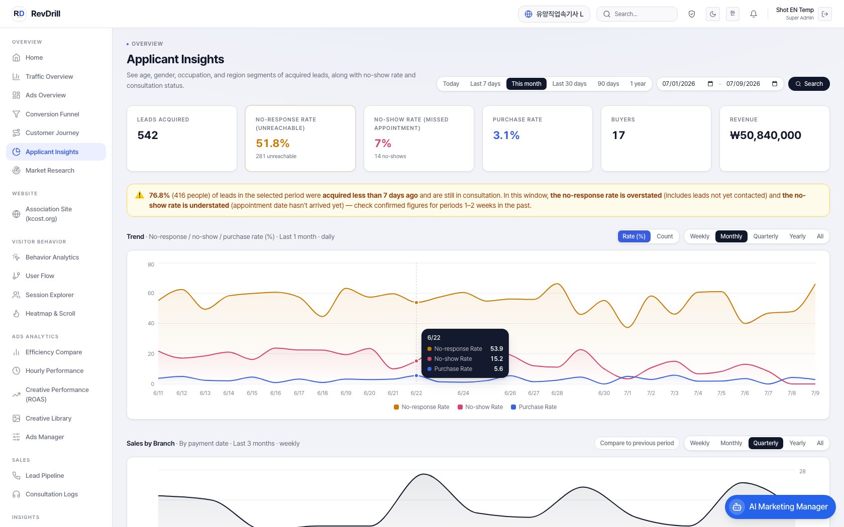Open the Revenue ₩50,840,000 card
Viewport: 844px width, 527px height.
(775, 139)
